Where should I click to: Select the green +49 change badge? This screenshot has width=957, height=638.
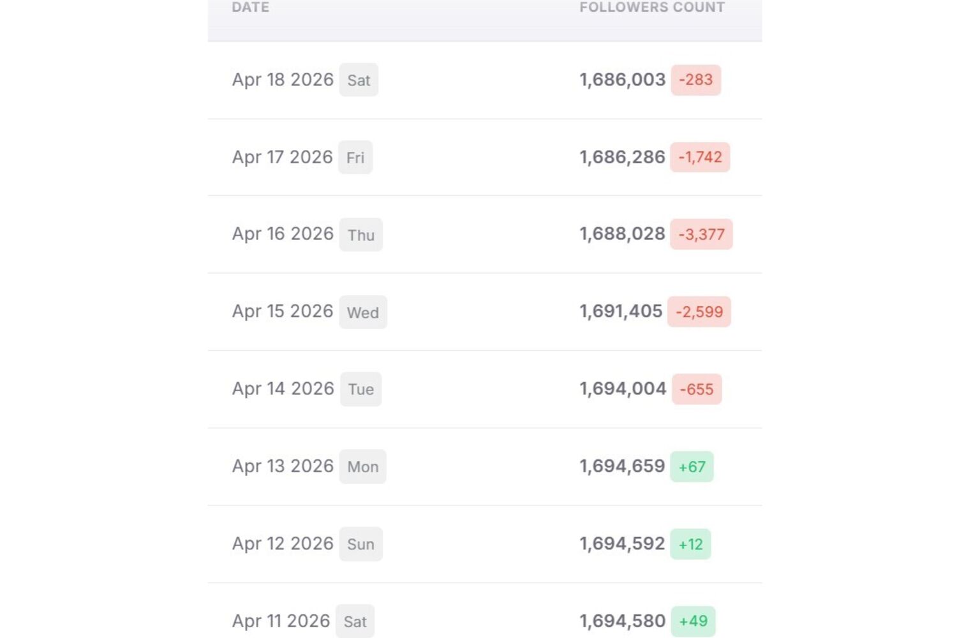693,621
